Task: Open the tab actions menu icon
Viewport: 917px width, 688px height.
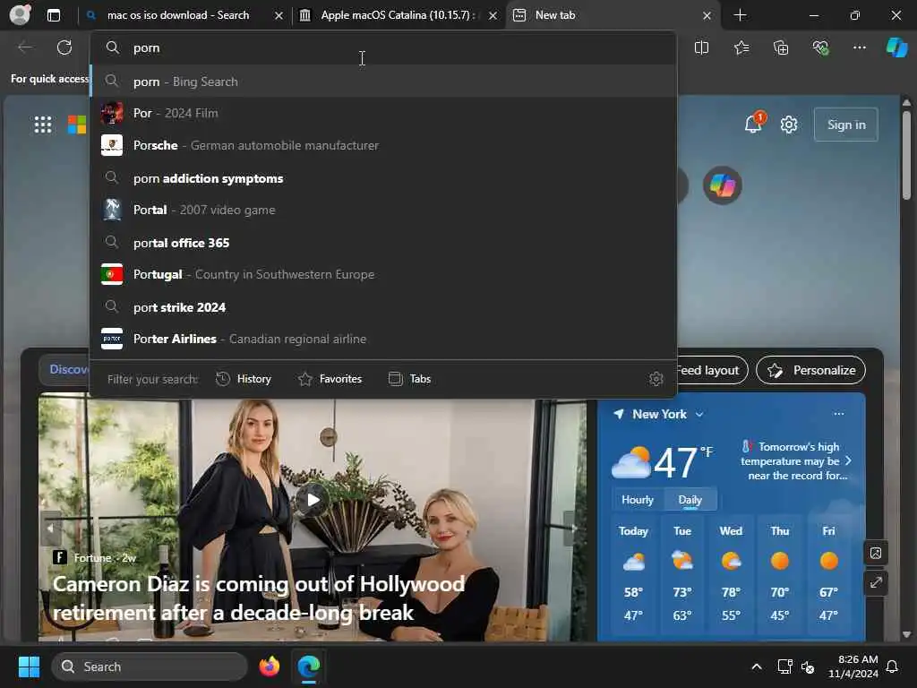Action: (x=53, y=15)
